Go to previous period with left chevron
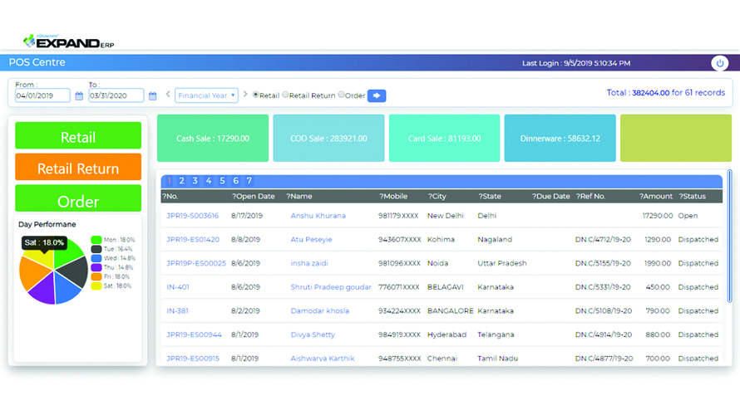 [168, 95]
